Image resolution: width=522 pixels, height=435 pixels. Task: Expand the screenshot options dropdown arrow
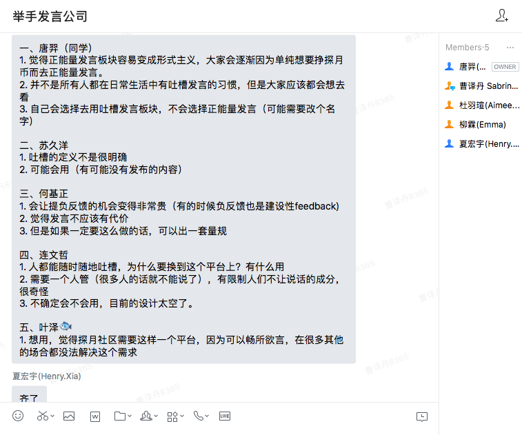point(52,416)
